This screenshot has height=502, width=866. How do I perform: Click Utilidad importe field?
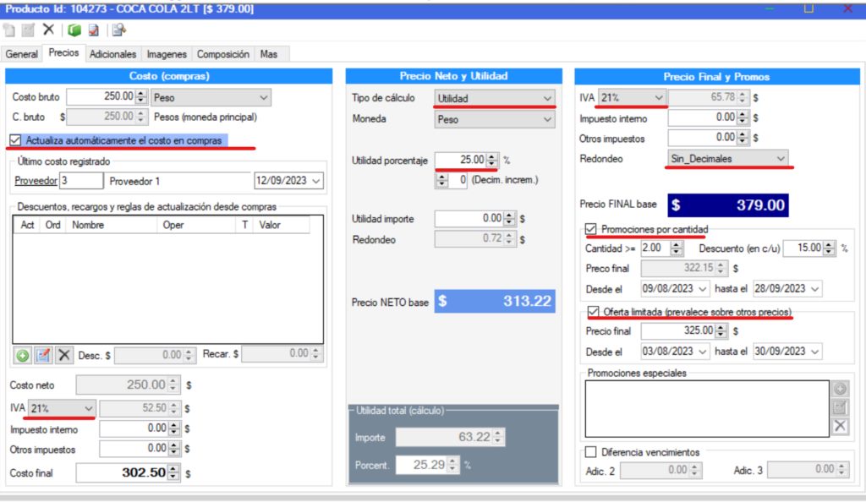point(469,218)
